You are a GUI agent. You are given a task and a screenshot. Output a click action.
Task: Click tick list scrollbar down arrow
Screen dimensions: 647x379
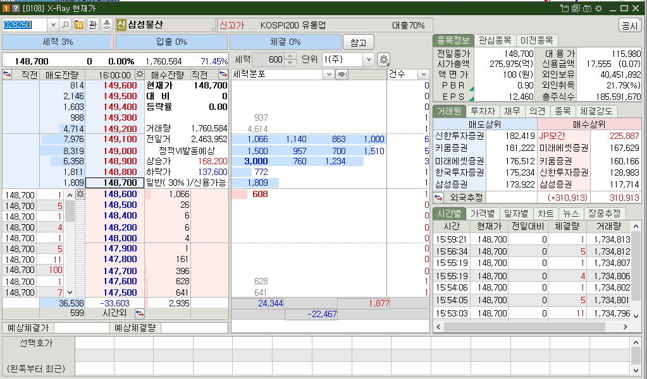point(70,292)
